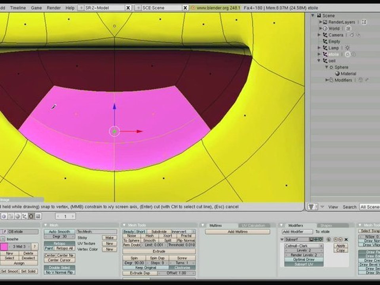
Task: Click the etoile mesh data icon in outliner
Action: [x=348, y=54]
